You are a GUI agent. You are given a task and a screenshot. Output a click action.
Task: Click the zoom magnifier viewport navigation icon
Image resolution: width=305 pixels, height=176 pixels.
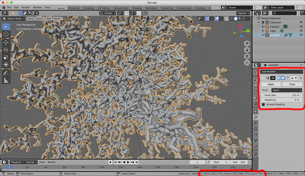coord(247,43)
